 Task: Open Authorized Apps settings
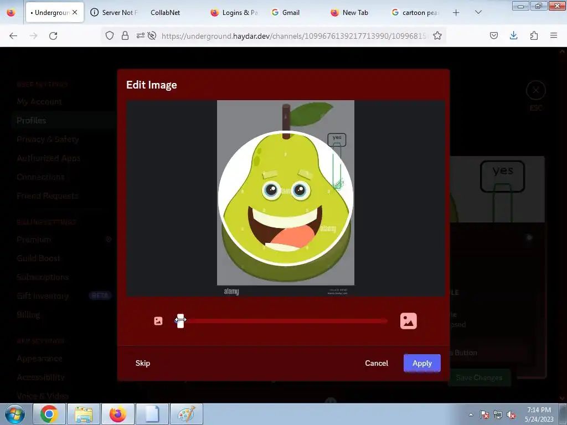pyautogui.click(x=49, y=158)
